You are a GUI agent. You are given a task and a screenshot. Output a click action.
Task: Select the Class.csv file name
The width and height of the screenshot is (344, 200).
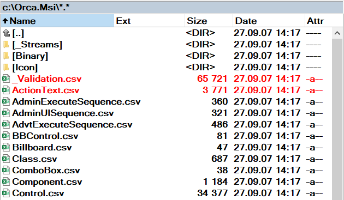tap(34, 159)
